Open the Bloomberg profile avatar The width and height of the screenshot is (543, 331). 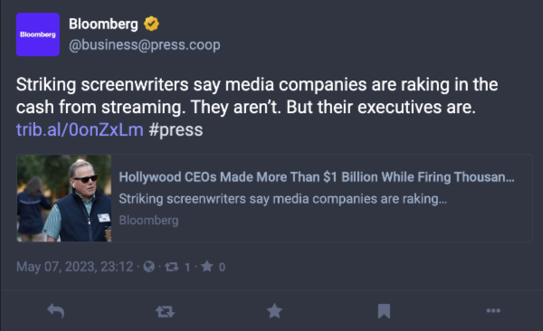point(38,34)
